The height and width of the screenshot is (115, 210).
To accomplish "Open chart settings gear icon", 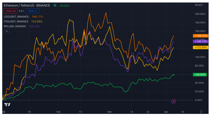I will click(x=201, y=112).
